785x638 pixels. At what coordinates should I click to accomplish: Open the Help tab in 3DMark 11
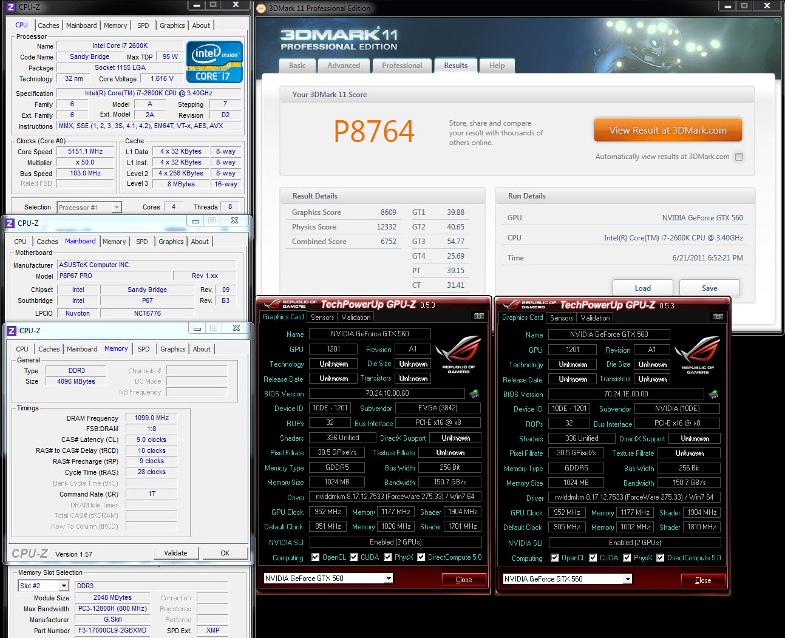[497, 66]
